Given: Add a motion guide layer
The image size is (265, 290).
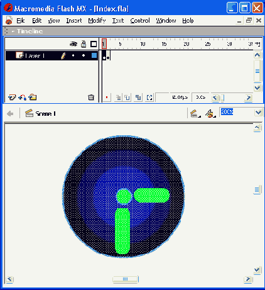Looking at the screenshot, I should point(22,98).
